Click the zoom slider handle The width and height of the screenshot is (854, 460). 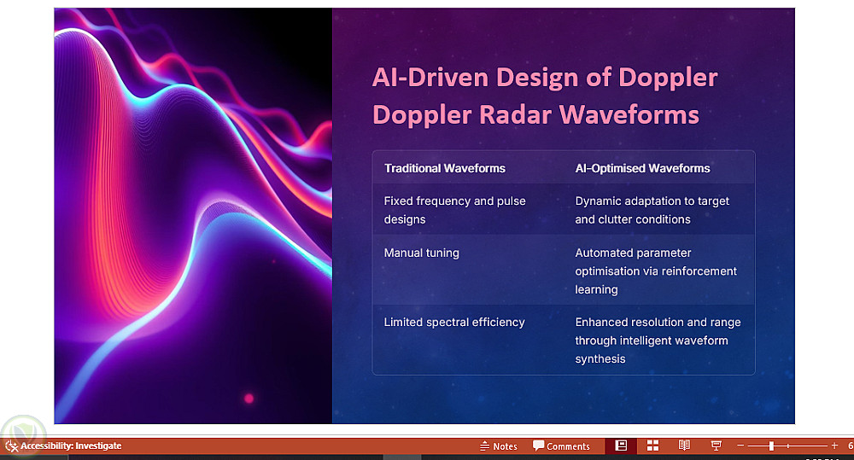771,445
